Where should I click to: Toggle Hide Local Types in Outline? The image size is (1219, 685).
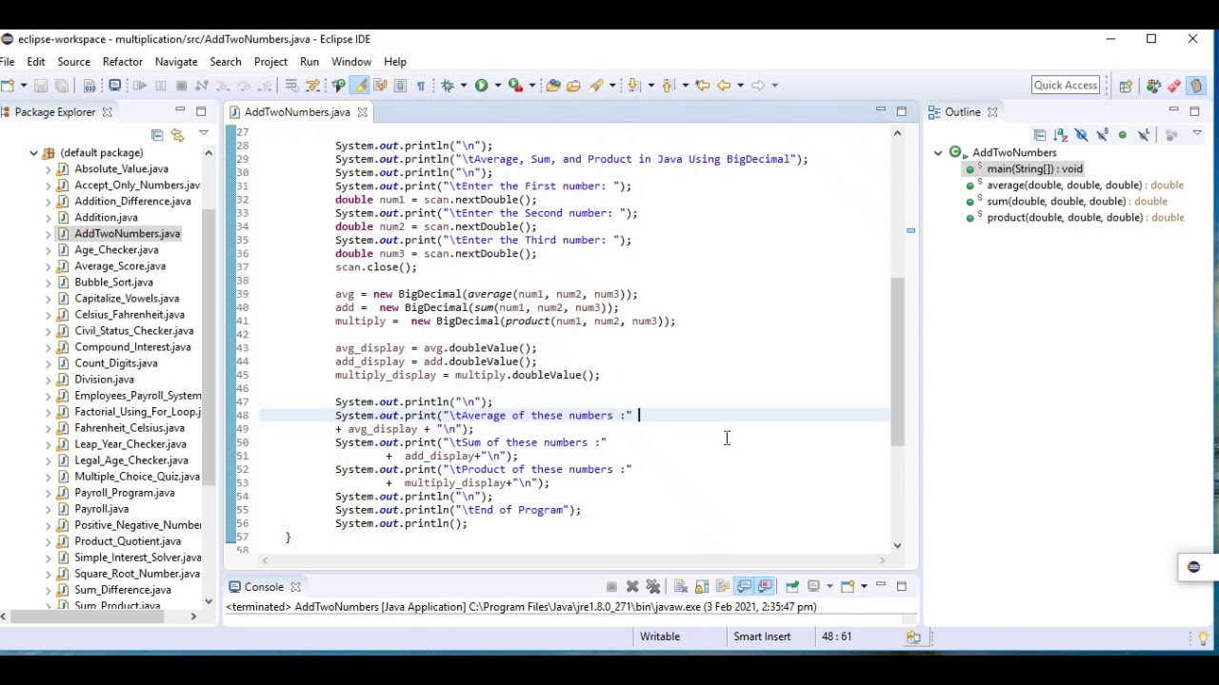(x=1144, y=135)
